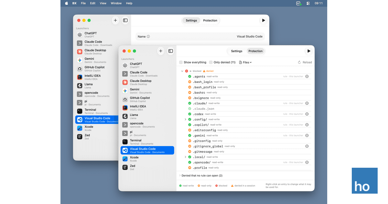Open the Apple menu
Viewport: 388px width, 204px height.
67,3
